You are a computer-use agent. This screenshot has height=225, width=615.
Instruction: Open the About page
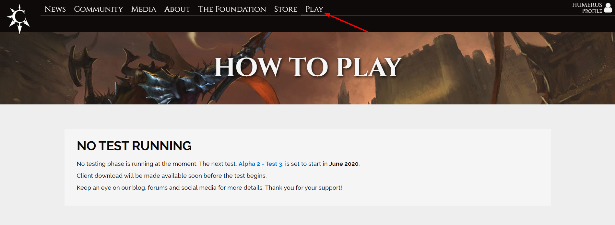click(x=177, y=9)
